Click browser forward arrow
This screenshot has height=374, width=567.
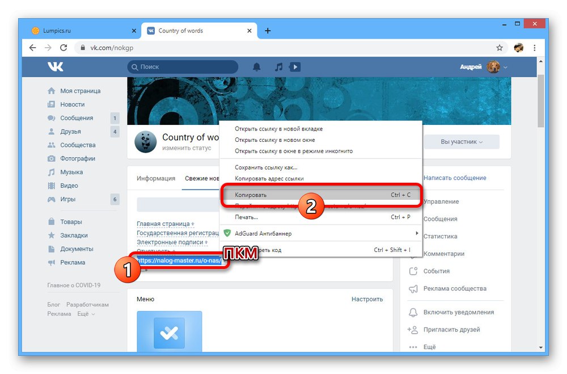(x=48, y=48)
